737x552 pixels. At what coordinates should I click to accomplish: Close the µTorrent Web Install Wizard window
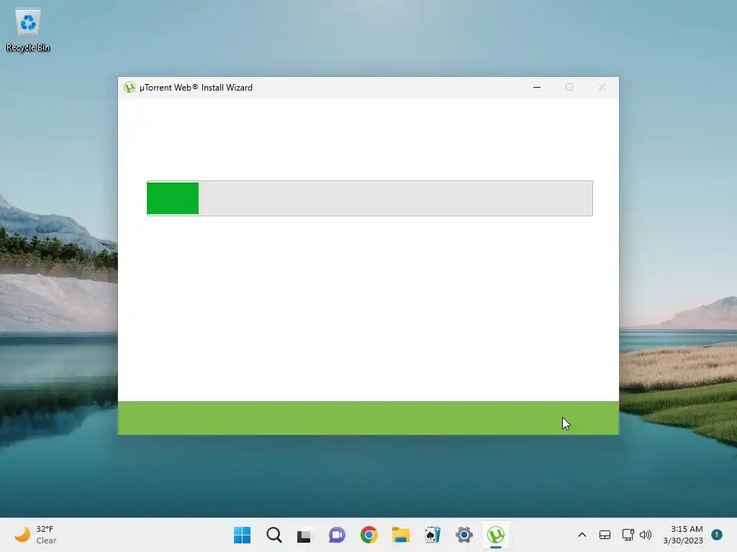click(602, 87)
